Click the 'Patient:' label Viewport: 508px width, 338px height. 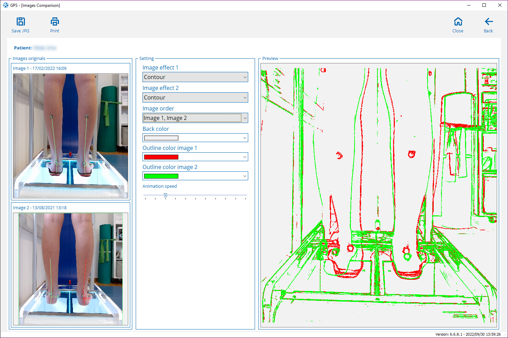coord(23,48)
